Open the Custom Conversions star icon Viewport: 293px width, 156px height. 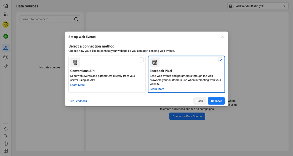tap(6, 57)
